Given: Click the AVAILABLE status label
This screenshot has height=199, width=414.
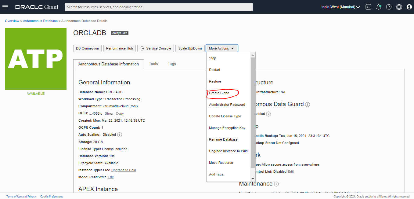Looking at the screenshot, I should [36, 94].
